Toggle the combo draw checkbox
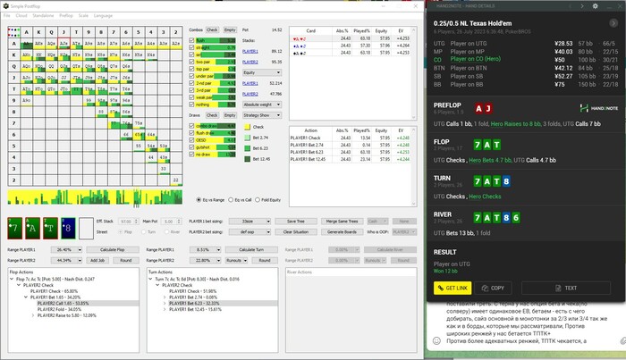The image size is (626, 360). [x=191, y=126]
